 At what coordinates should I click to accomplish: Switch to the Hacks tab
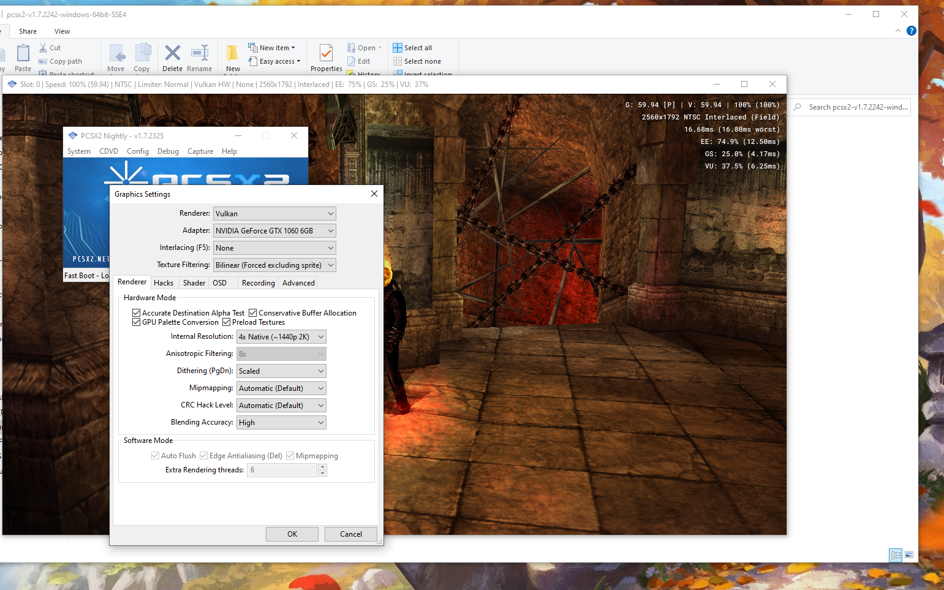click(164, 282)
